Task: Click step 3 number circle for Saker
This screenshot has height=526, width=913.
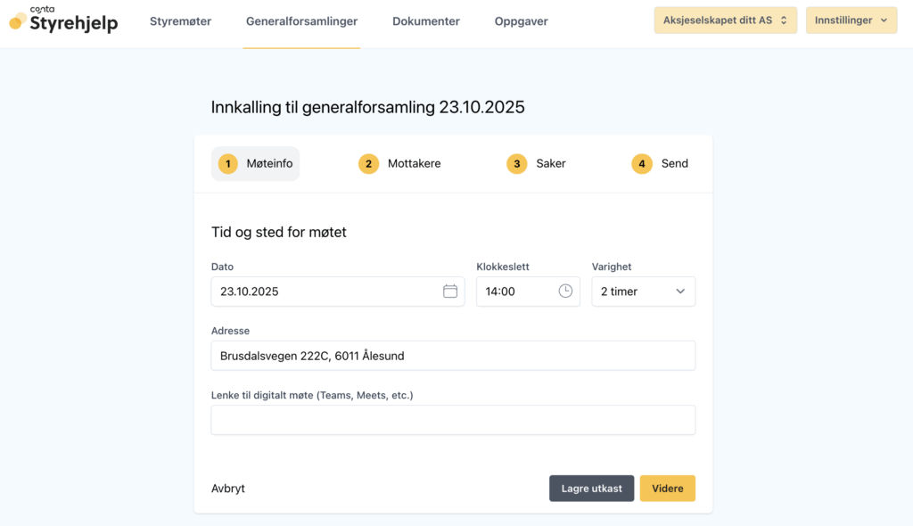Action: click(x=516, y=164)
